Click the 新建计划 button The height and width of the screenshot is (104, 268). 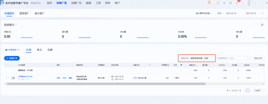pos(12,58)
